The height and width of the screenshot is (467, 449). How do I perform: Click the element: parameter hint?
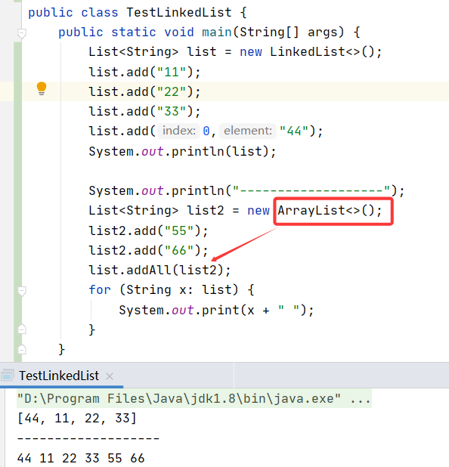248,131
